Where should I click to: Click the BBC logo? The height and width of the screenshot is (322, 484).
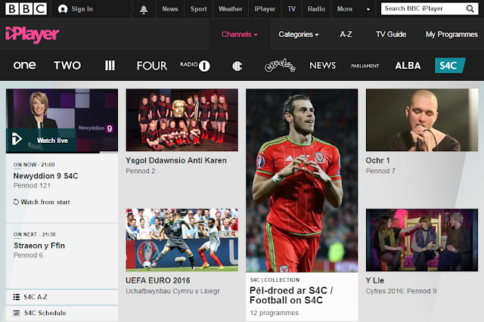coord(26,9)
